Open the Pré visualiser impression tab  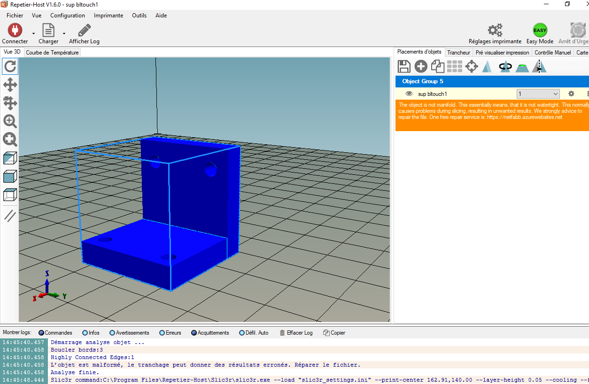[503, 53]
